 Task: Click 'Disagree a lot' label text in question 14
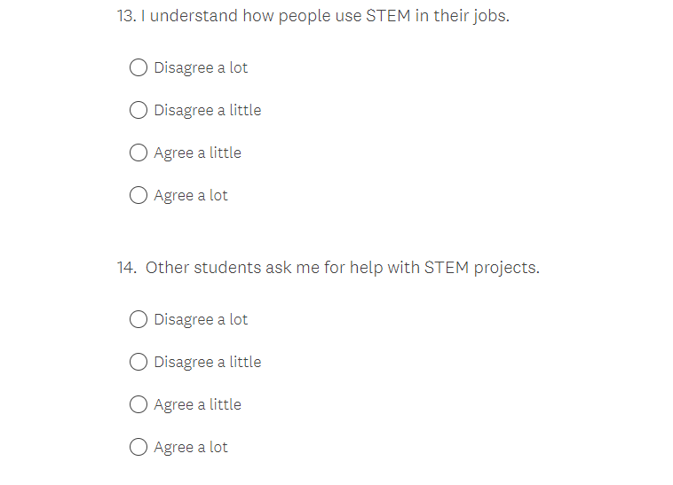201,319
